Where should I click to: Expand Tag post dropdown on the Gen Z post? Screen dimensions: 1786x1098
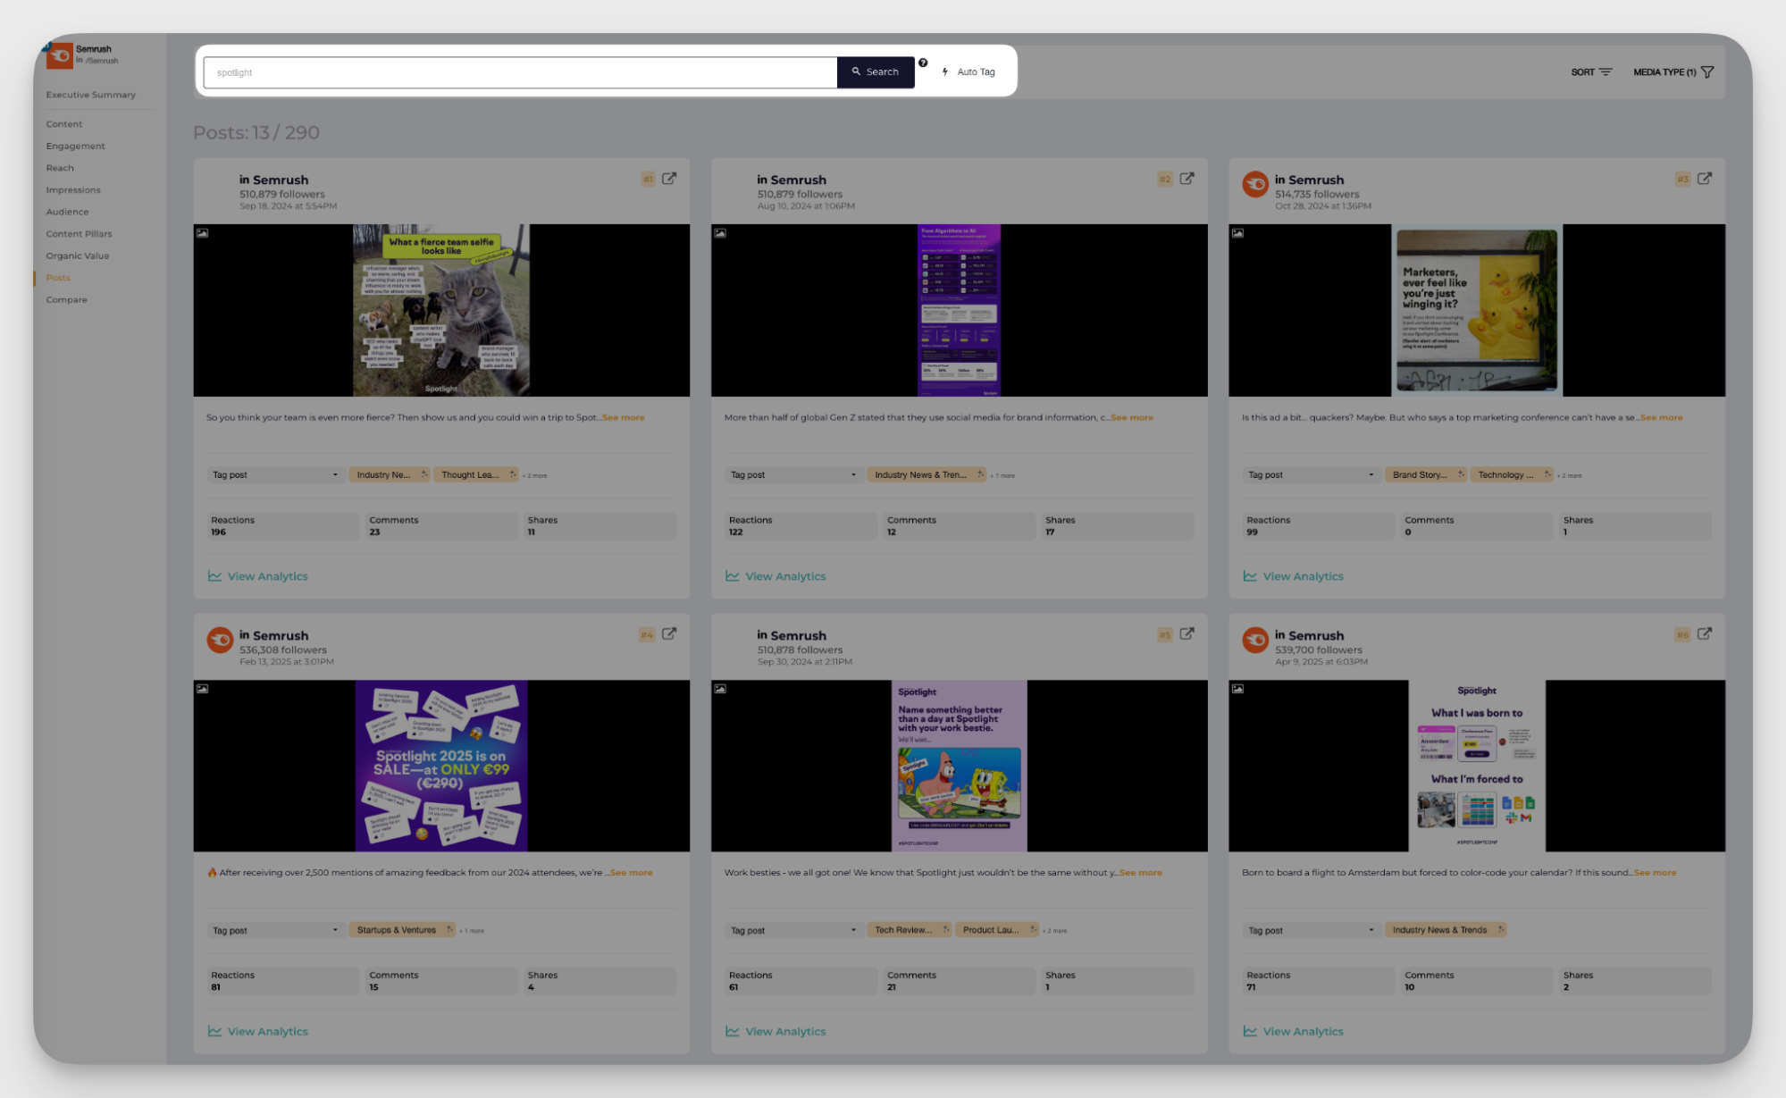[x=793, y=475]
